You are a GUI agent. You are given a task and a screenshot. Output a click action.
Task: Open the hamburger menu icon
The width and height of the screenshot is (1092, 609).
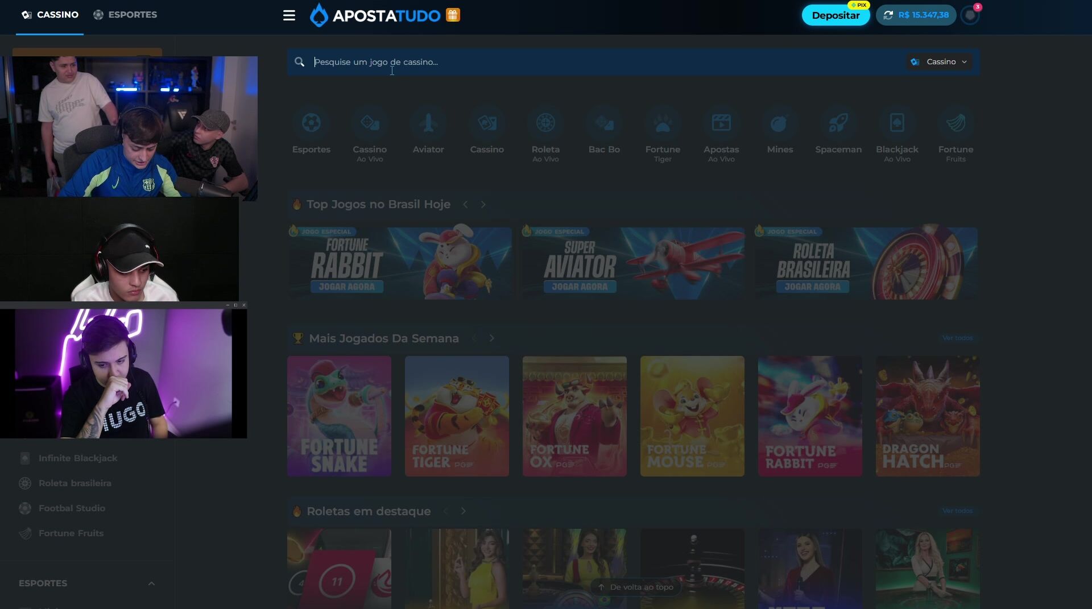pos(289,15)
